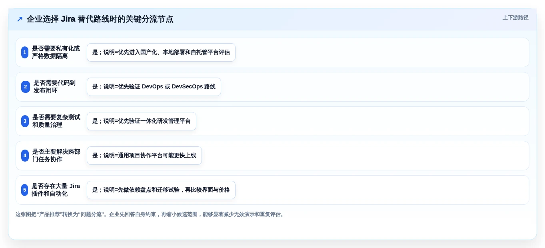Click the number 2 badge
545x248 pixels.
[26, 87]
